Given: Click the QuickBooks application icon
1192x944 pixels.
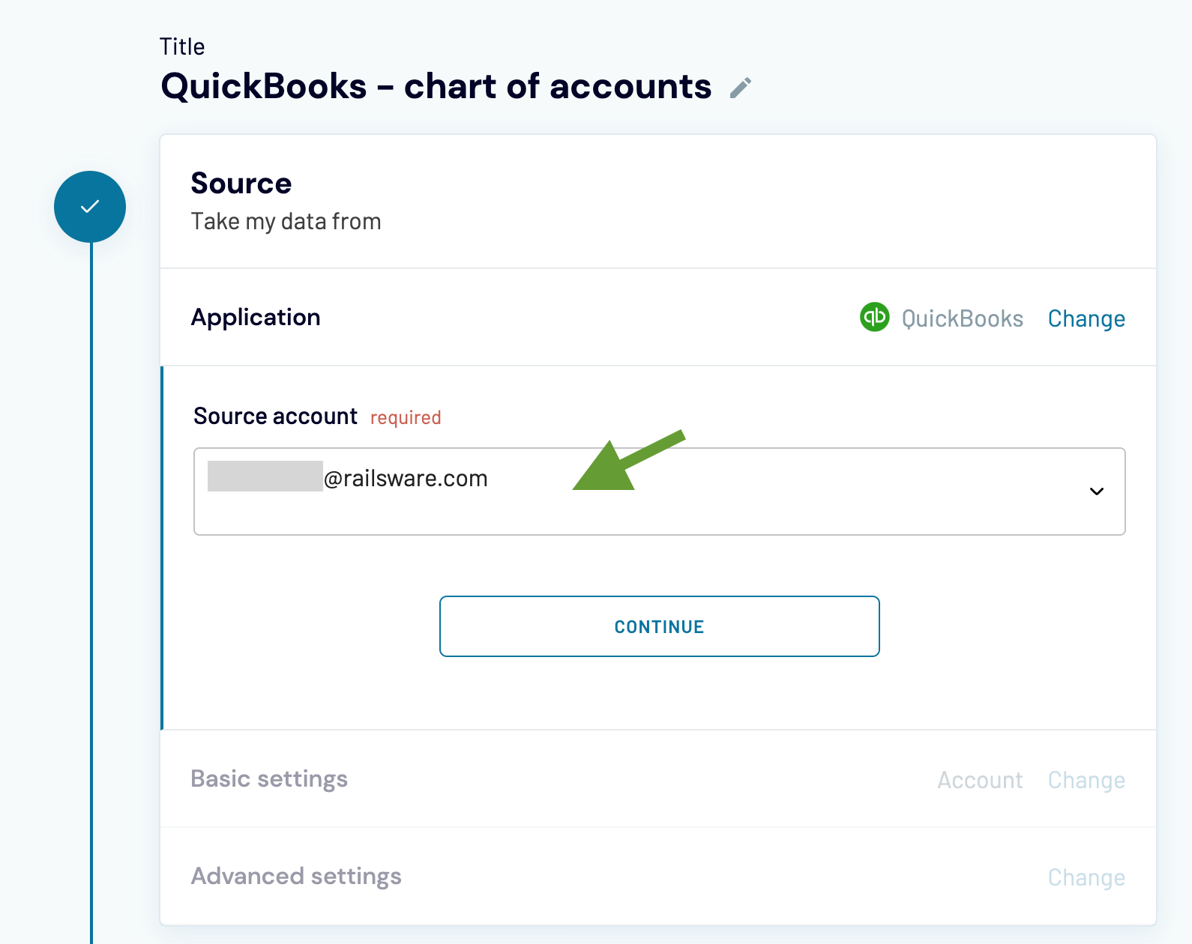Looking at the screenshot, I should click(x=874, y=318).
